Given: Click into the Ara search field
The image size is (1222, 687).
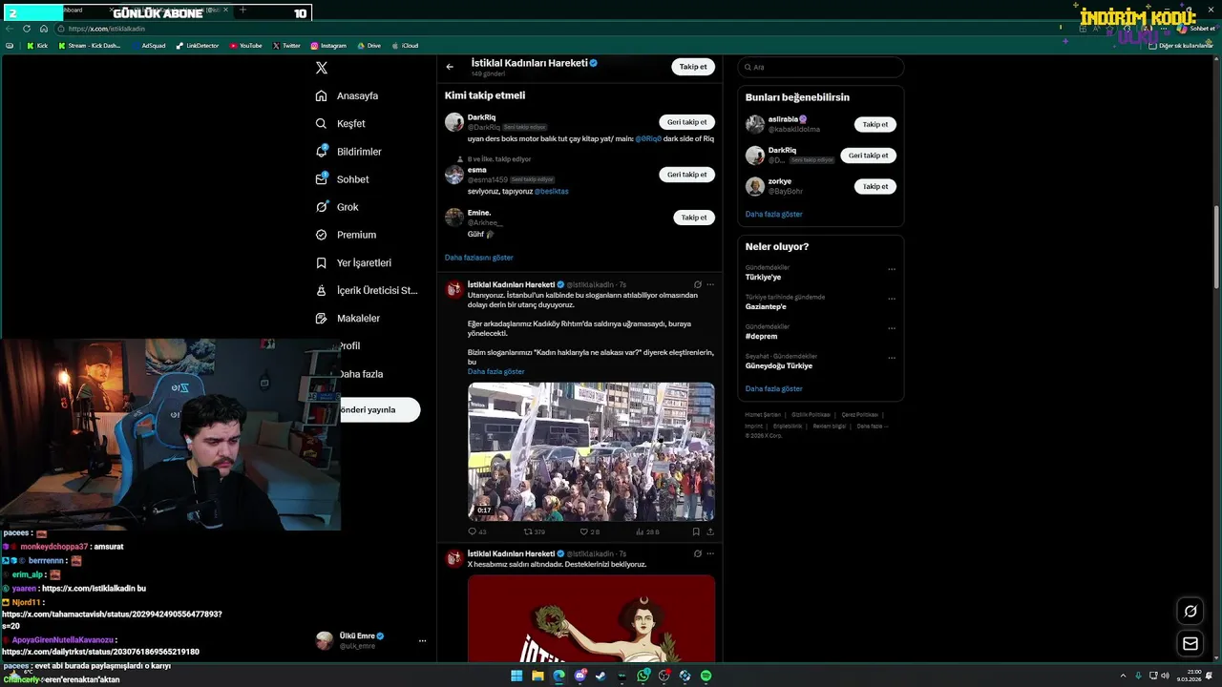Looking at the screenshot, I should [820, 67].
